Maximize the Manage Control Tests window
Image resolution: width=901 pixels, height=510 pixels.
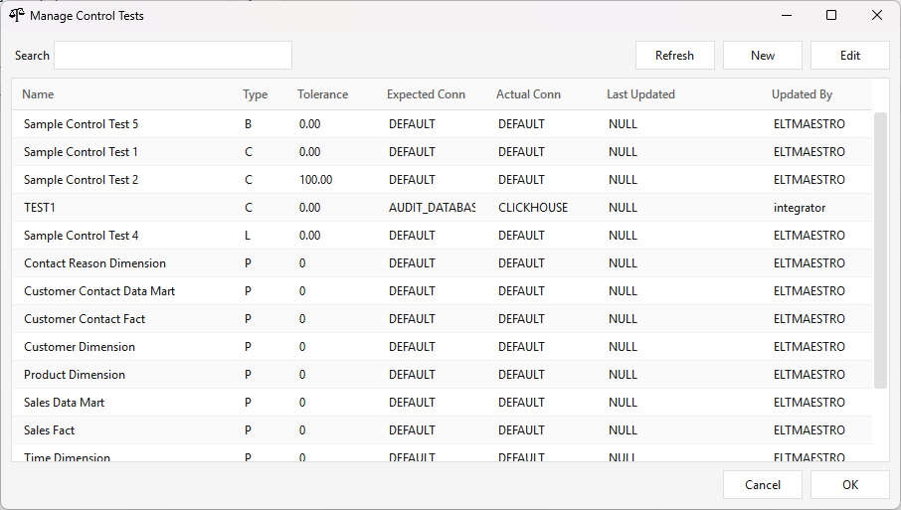point(831,16)
